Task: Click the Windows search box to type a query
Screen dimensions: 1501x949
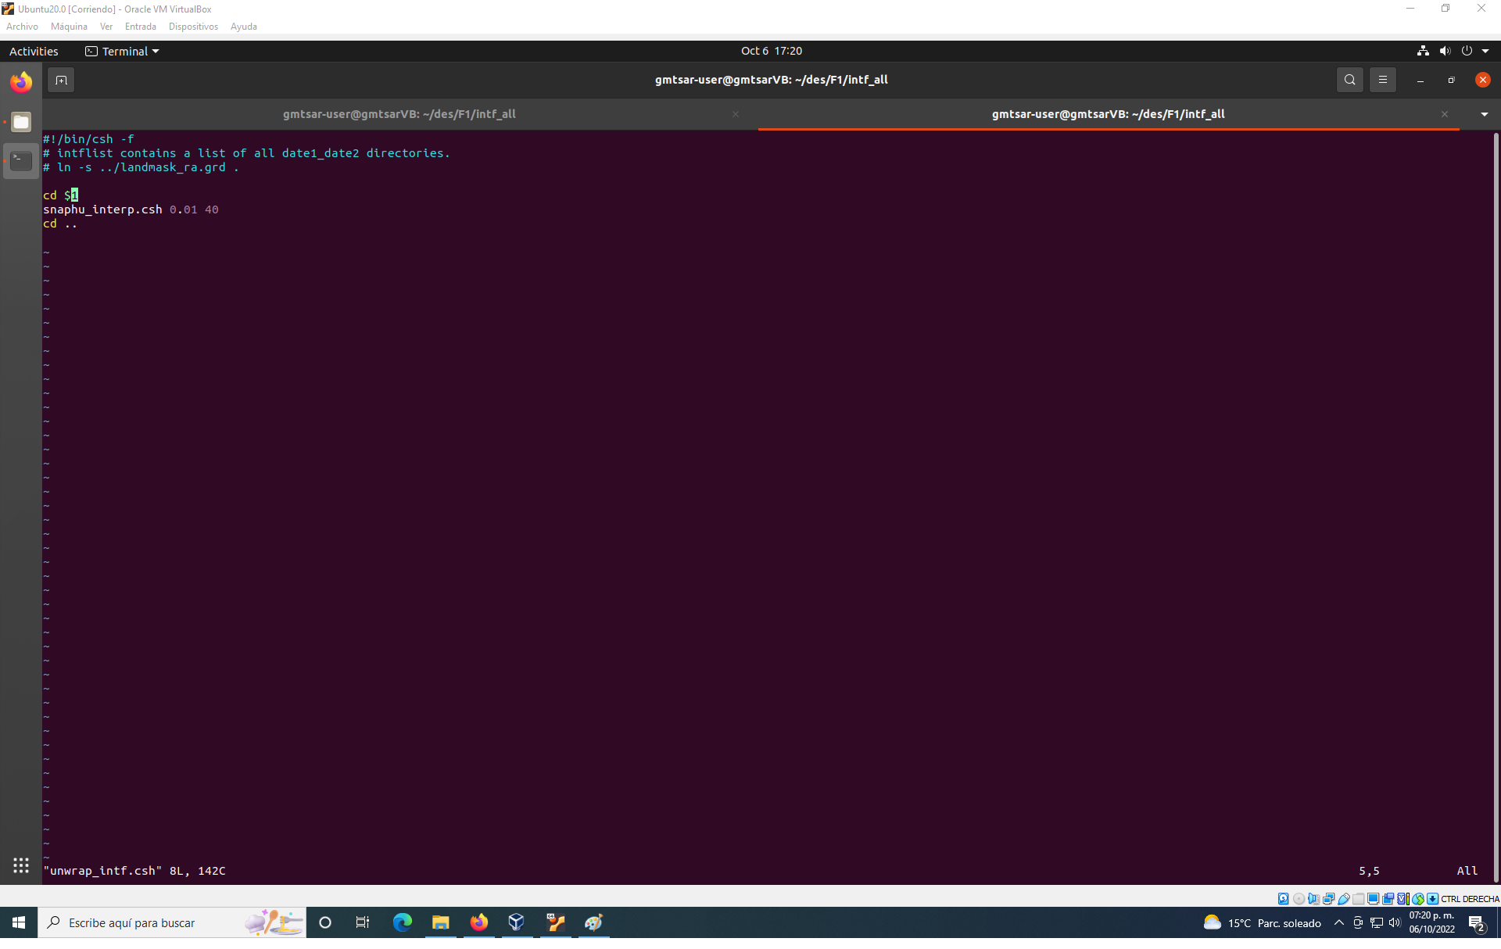Action: (141, 922)
